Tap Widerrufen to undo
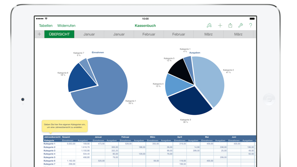This screenshot has width=297, height=167. (x=66, y=26)
